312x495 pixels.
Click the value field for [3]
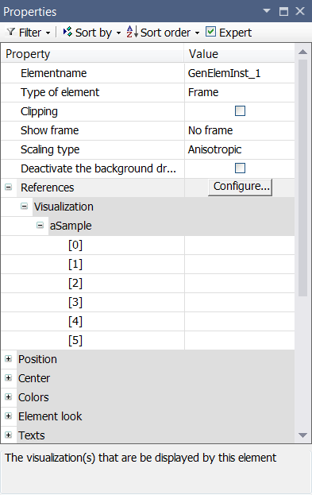point(240,302)
